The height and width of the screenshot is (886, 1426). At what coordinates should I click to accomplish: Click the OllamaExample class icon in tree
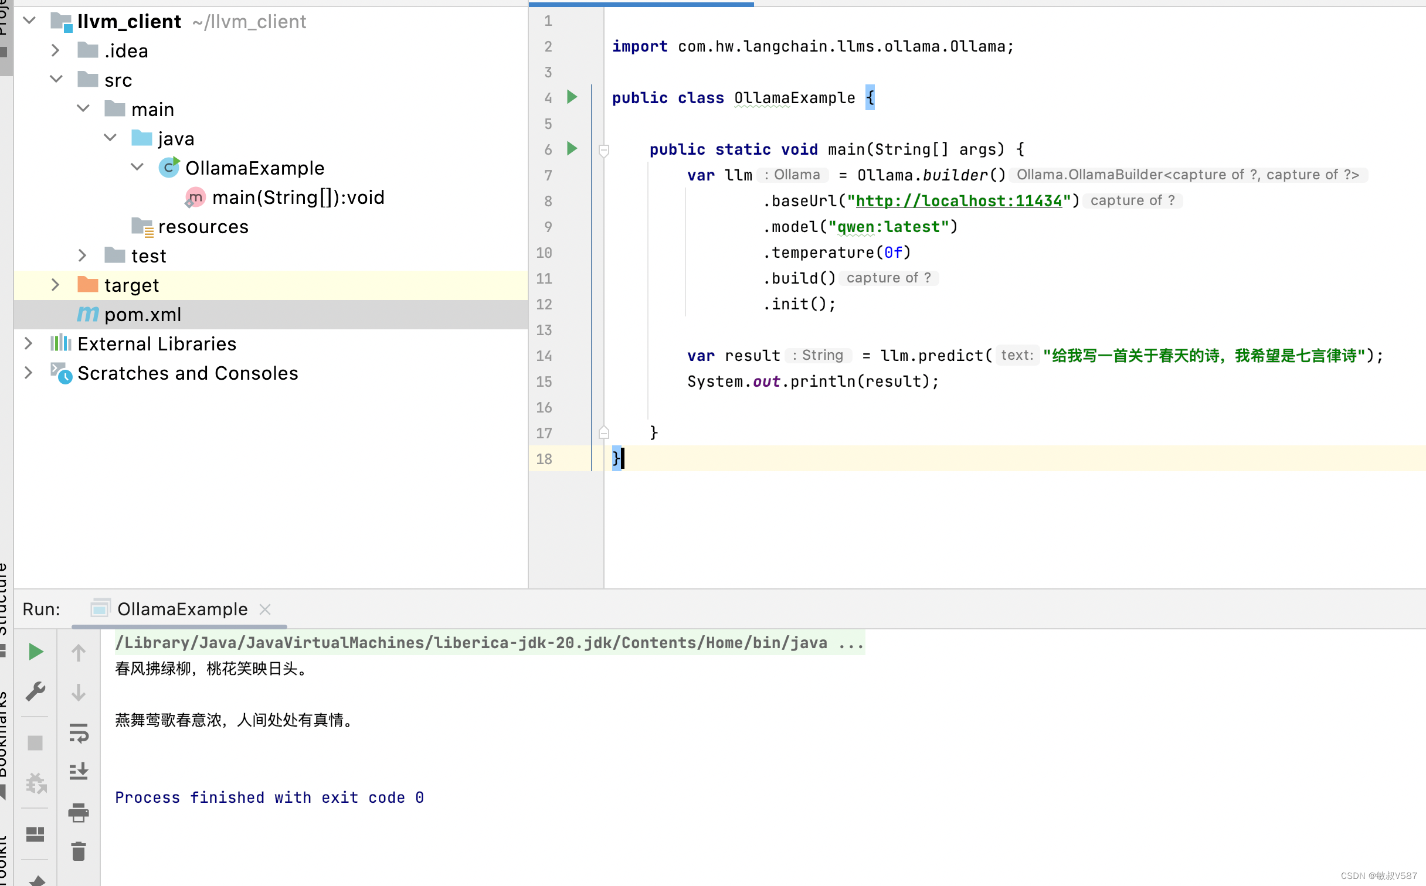coord(169,168)
